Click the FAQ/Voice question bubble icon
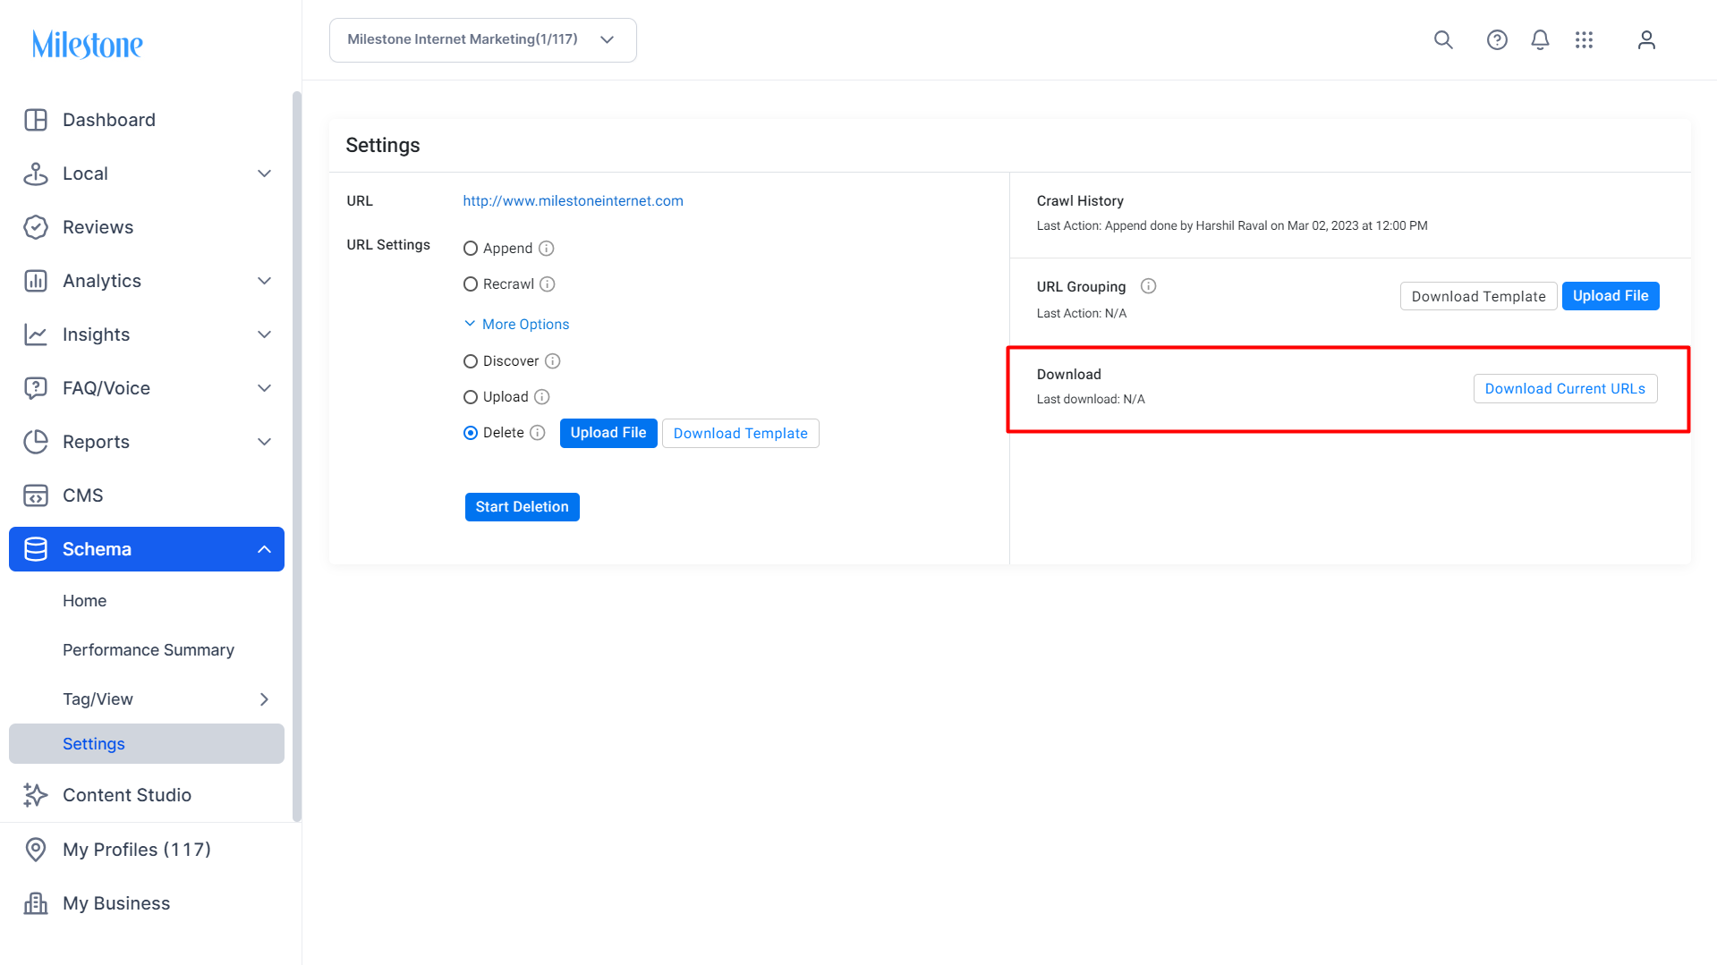 point(36,388)
